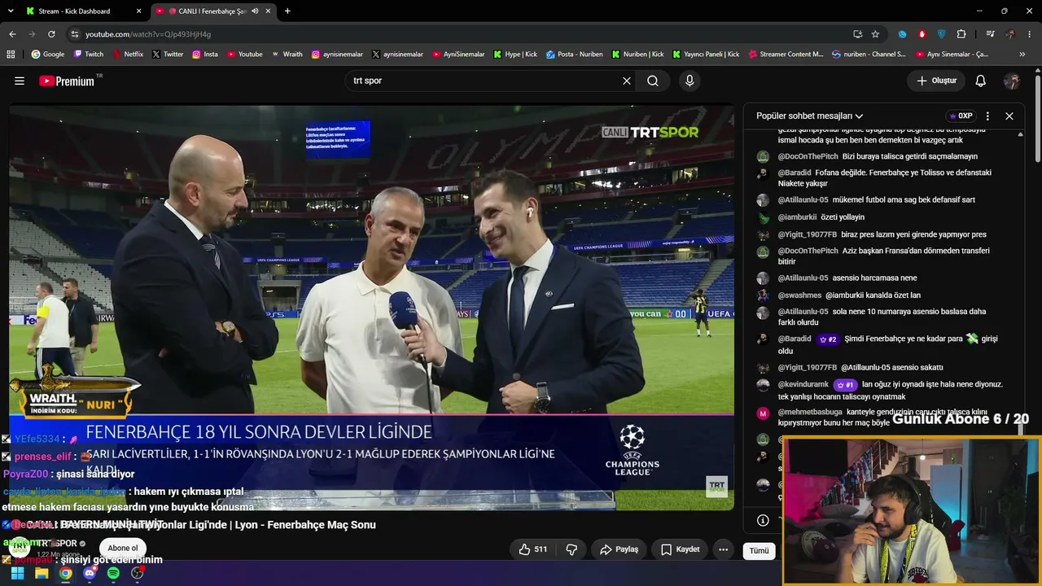Select the Tümü filter chip
Viewport: 1042px width, 586px height.
coord(759,550)
